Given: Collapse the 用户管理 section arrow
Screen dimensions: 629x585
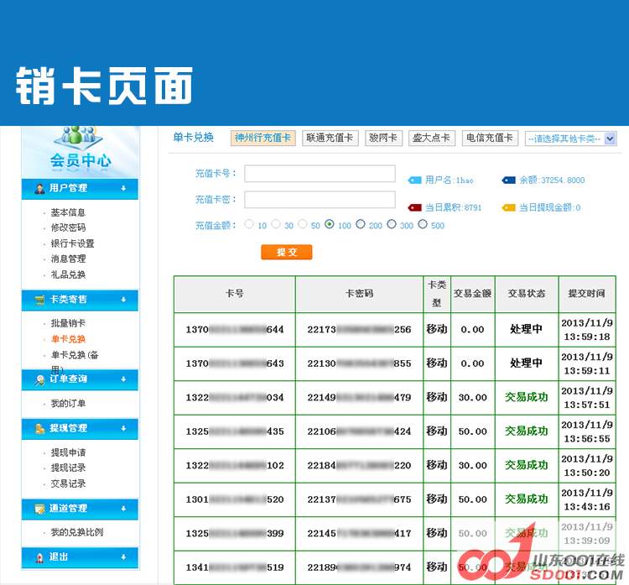Looking at the screenshot, I should pyautogui.click(x=123, y=189).
